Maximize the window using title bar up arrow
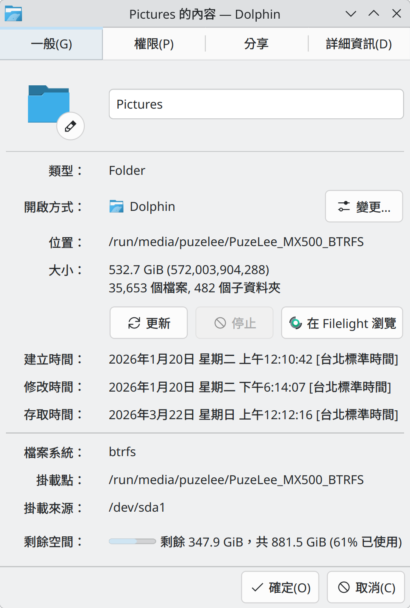The height and width of the screenshot is (608, 410). (374, 14)
